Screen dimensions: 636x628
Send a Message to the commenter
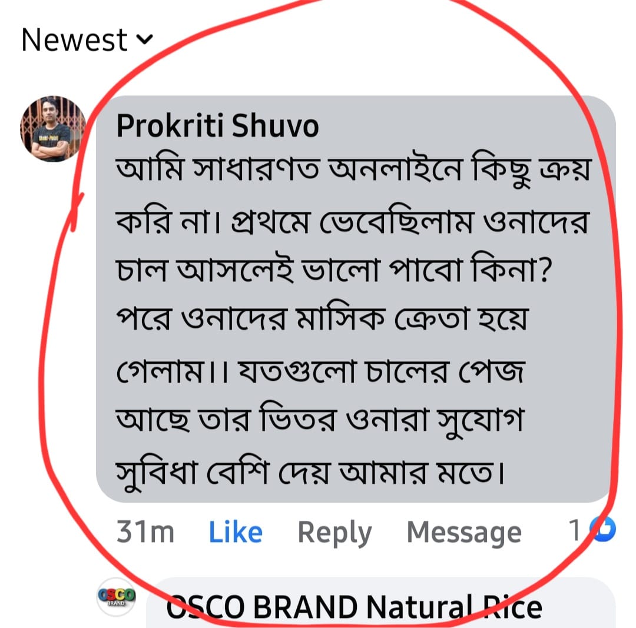tap(464, 533)
